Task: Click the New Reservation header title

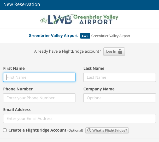Action: pyautogui.click(x=22, y=4)
